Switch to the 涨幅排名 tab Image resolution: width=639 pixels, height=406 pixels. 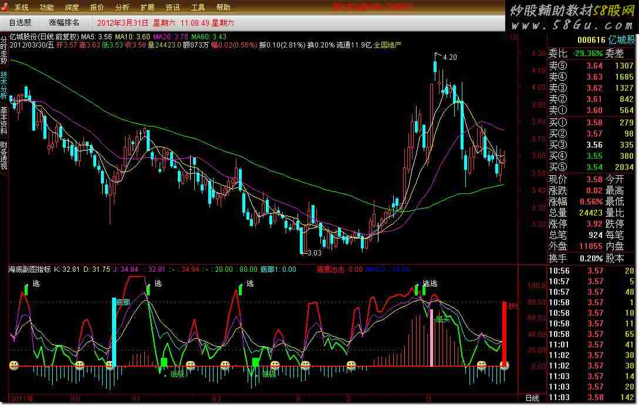65,23
